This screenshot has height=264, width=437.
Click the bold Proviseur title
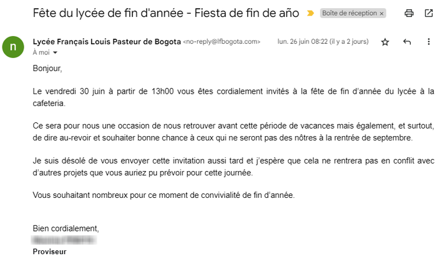pos(49,252)
